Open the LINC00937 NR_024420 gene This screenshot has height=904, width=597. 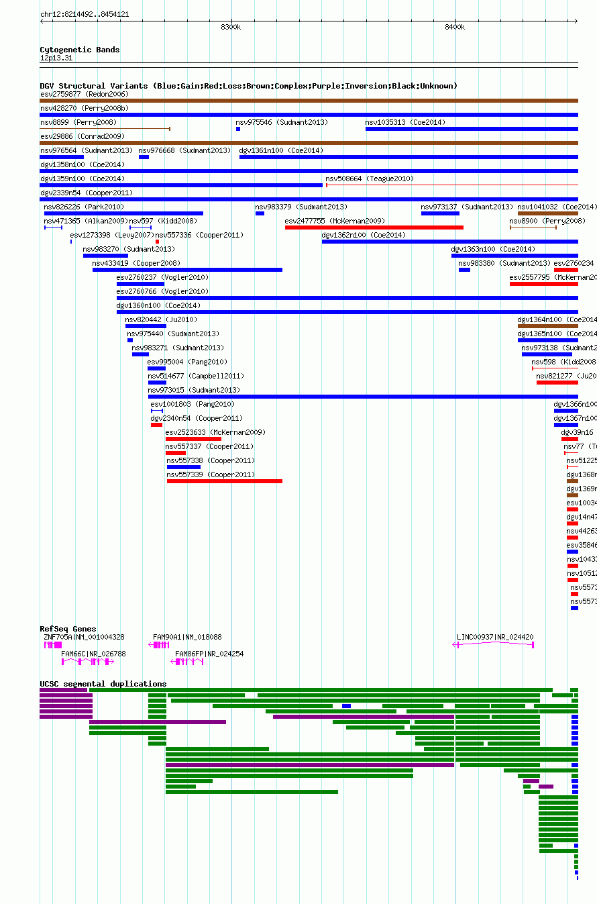coord(494,645)
